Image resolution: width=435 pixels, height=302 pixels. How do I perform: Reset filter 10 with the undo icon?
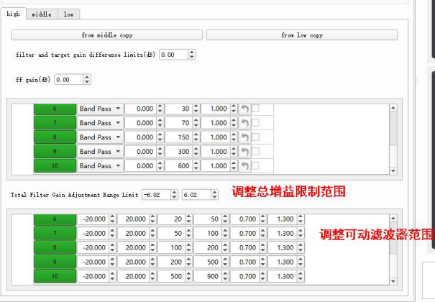244,166
